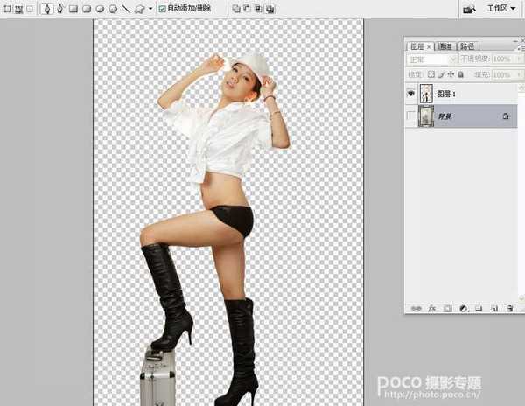Select the Custom Shape tool icon
Viewport: 525px width, 406px height.
pos(138,8)
